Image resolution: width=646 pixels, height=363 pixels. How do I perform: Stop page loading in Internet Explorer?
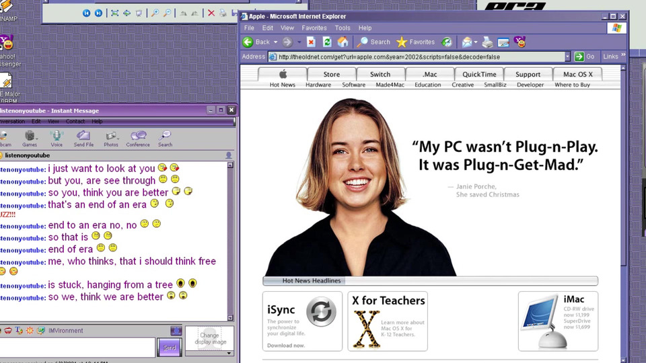(x=311, y=42)
